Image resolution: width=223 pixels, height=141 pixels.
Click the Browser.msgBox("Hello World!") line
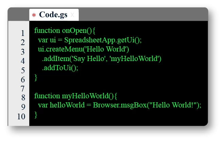point(119,105)
